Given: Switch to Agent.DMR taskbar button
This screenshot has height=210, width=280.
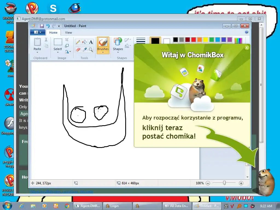Looking at the screenshot, I should click(x=88, y=206).
